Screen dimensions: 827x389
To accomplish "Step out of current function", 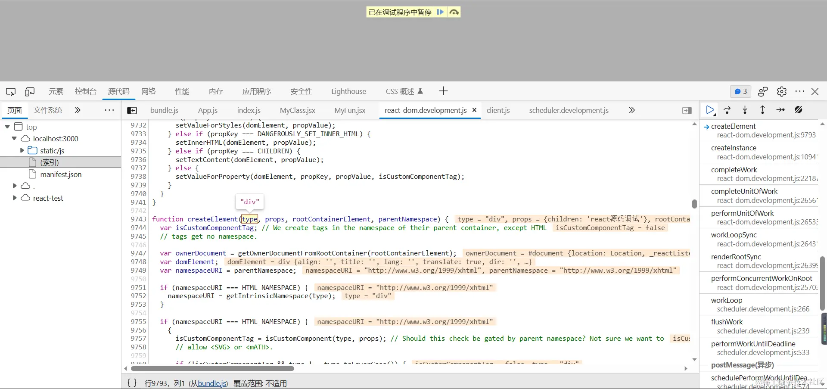I will coord(762,110).
